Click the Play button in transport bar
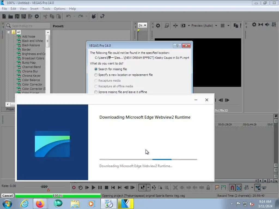279x209 pixels. click(93, 188)
